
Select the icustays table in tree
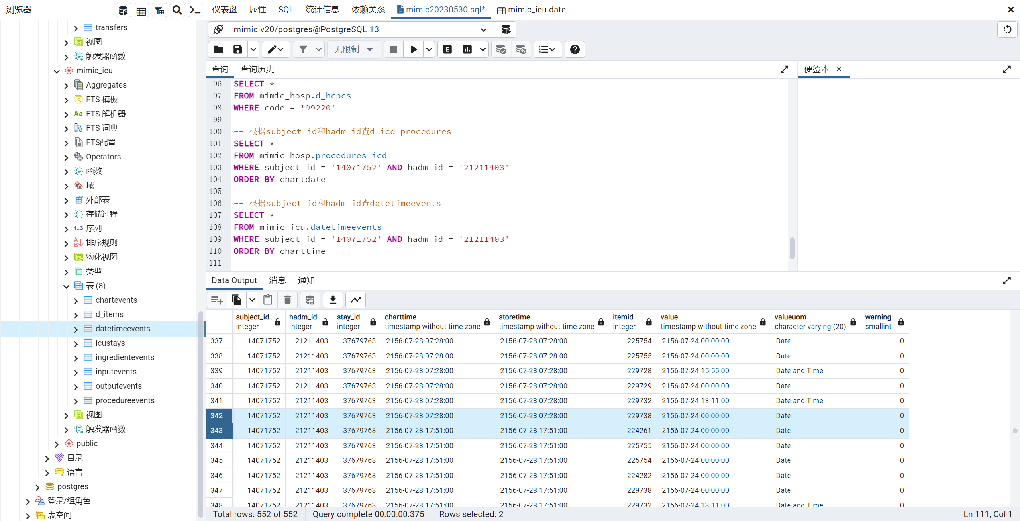coord(110,343)
